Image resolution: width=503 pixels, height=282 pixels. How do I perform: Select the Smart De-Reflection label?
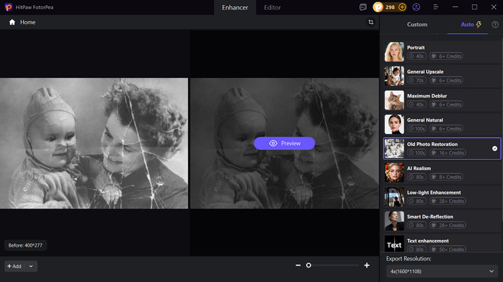click(430, 217)
